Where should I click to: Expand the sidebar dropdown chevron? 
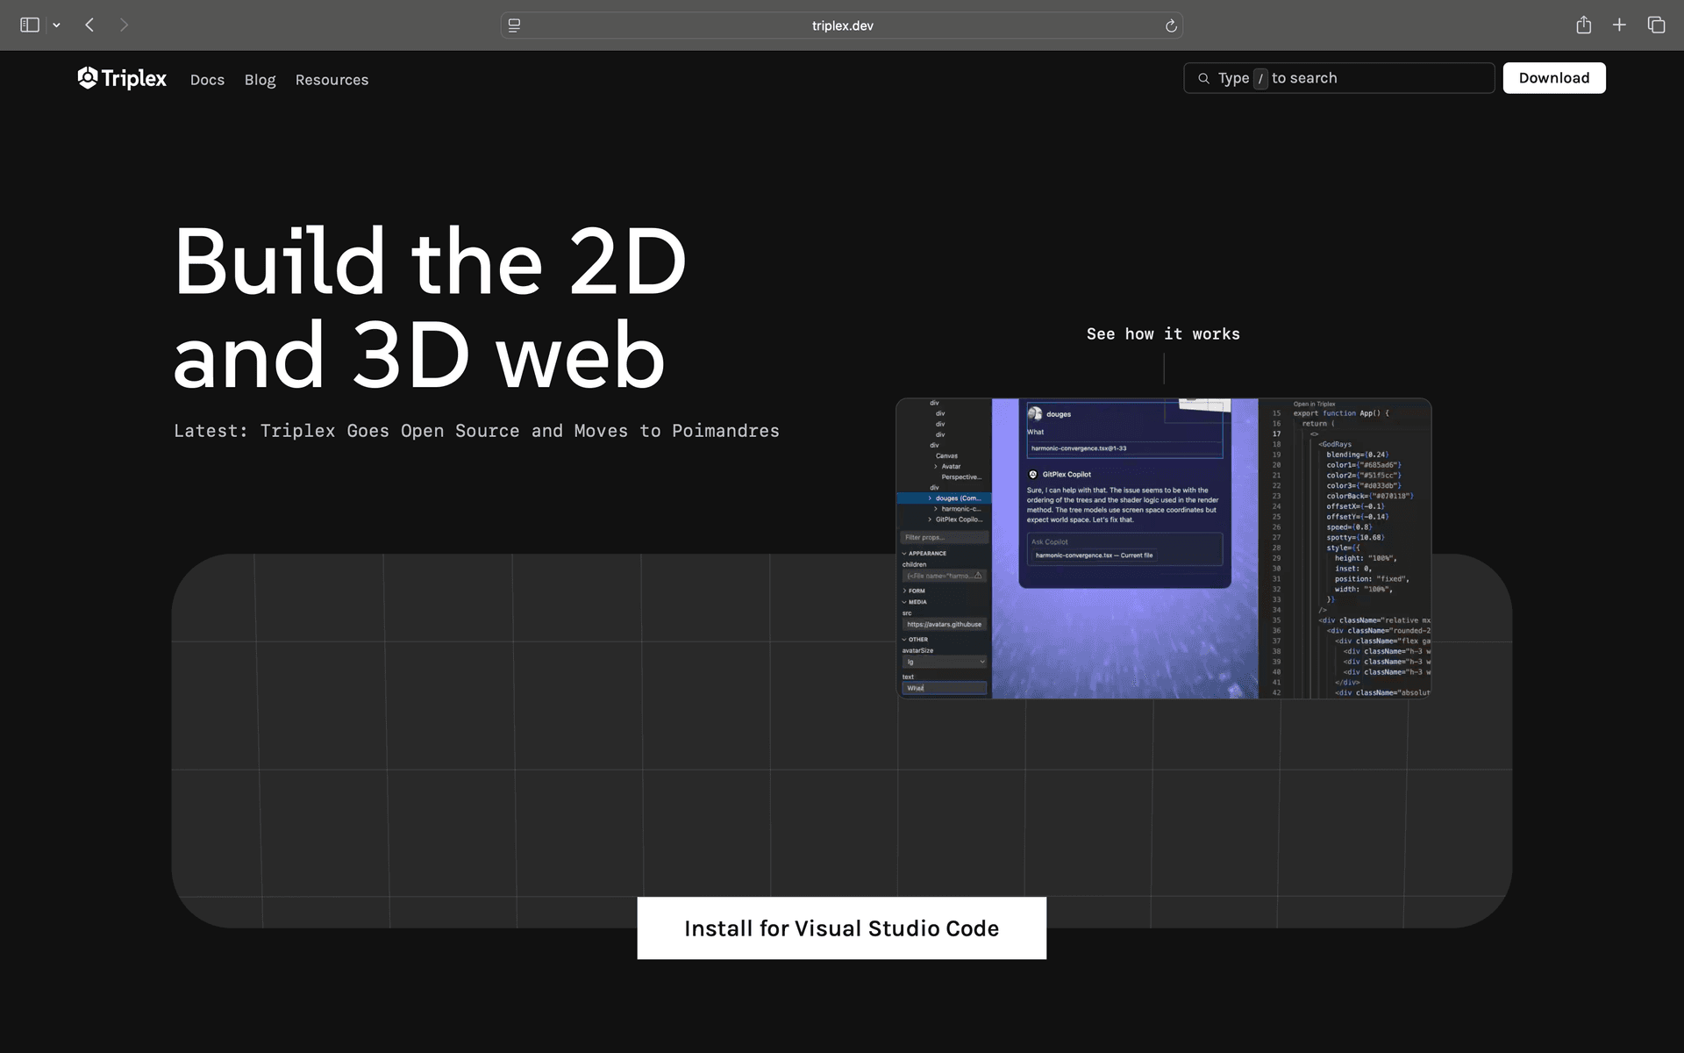tap(57, 25)
